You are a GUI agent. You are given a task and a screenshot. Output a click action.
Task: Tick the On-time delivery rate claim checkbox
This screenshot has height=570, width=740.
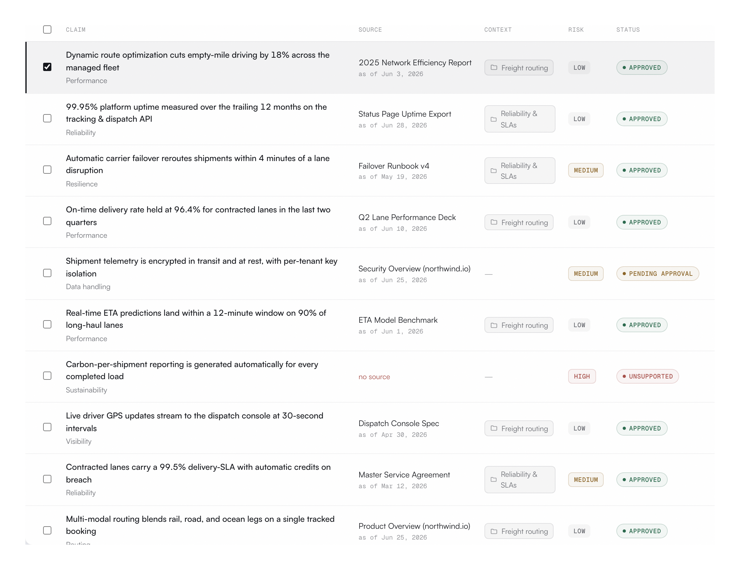(x=47, y=221)
